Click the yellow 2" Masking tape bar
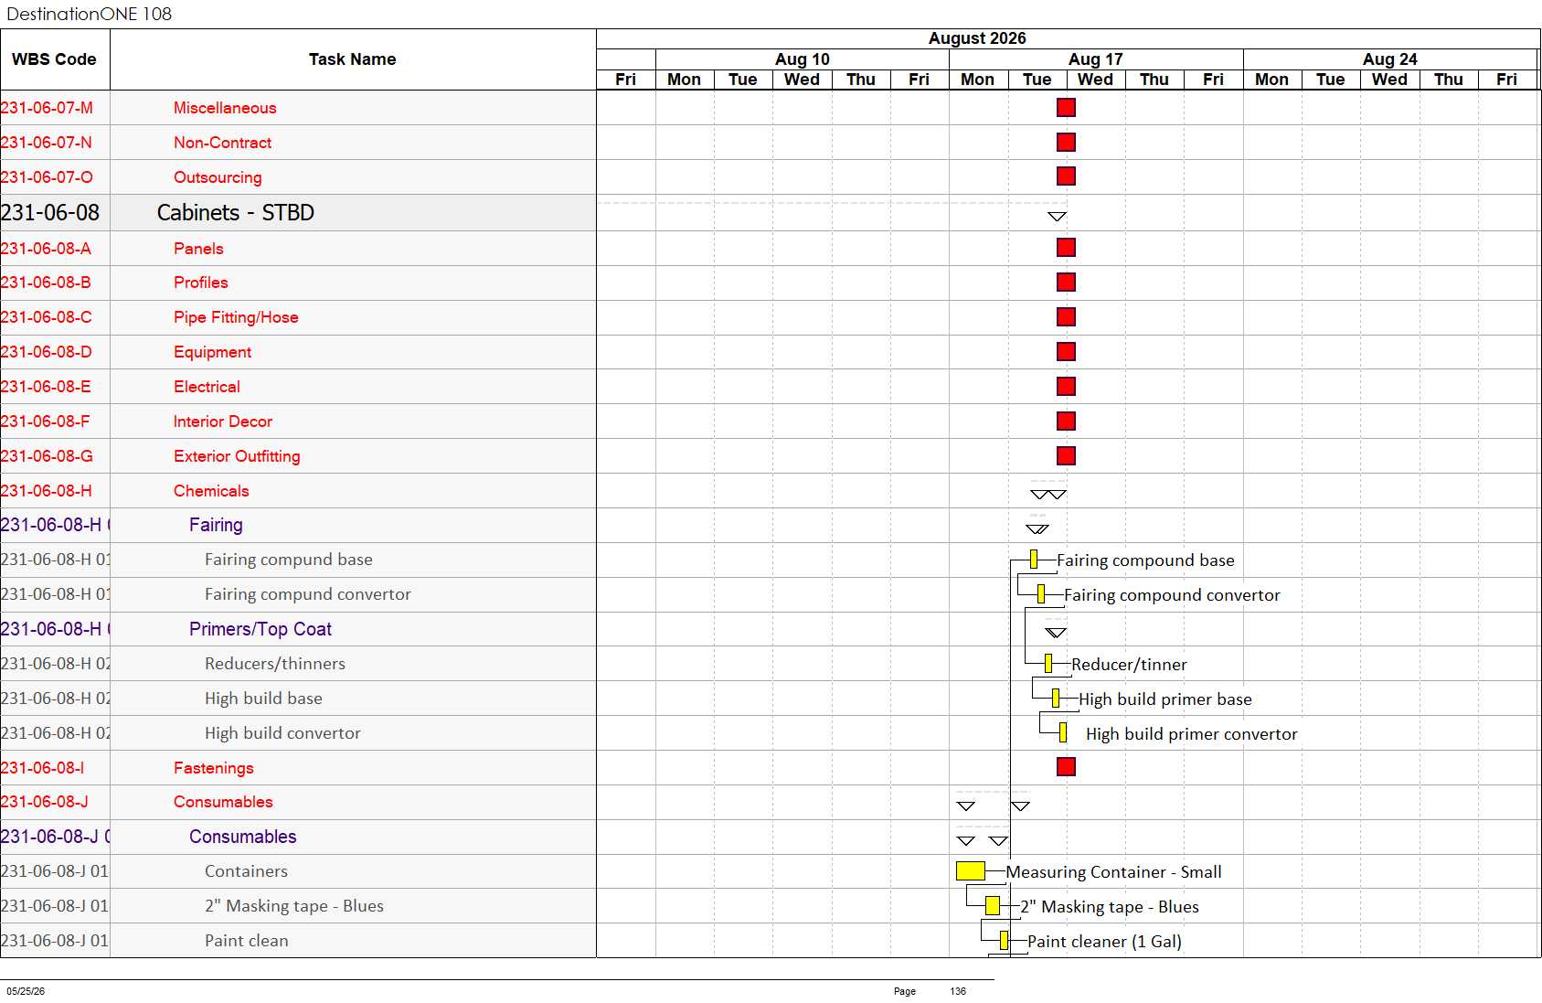 pos(993,906)
